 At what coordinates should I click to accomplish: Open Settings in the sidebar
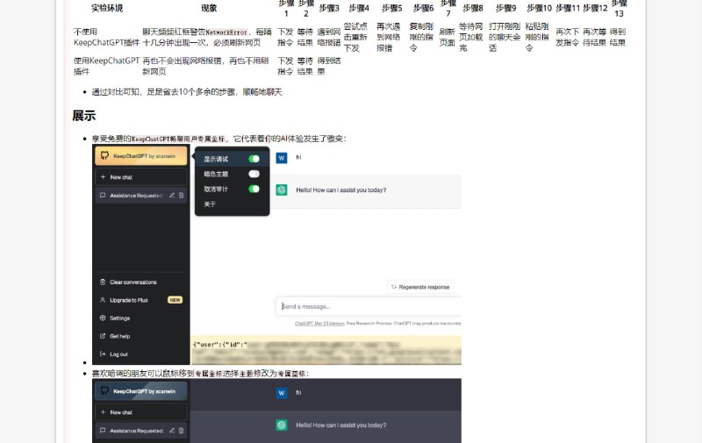click(x=119, y=318)
